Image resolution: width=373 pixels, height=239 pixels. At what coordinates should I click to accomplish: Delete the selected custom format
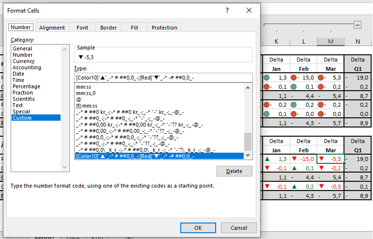pyautogui.click(x=234, y=171)
